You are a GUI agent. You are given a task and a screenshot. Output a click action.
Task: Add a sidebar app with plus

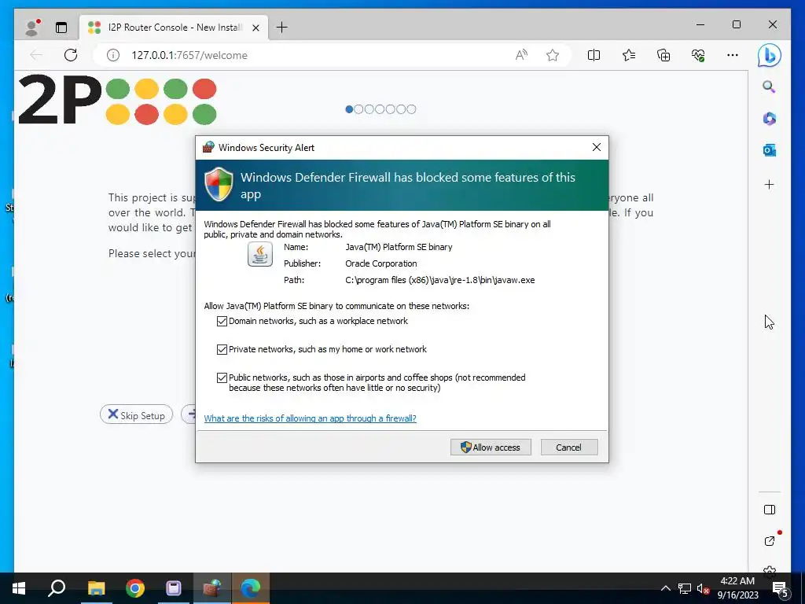769,184
